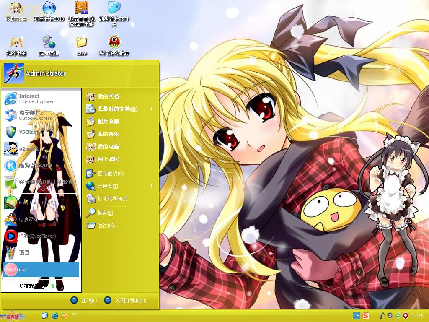The width and height of the screenshot is (429, 322).
Task: Expand 所有程序 all programs list
Action: (x=37, y=286)
